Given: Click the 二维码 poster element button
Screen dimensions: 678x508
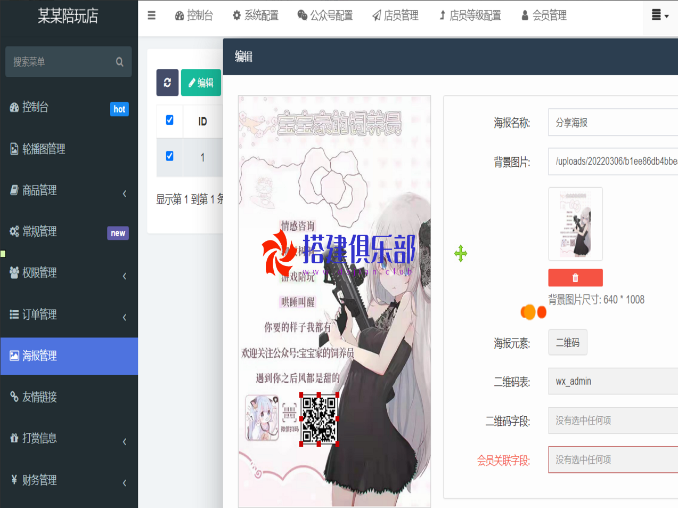Looking at the screenshot, I should (x=568, y=342).
